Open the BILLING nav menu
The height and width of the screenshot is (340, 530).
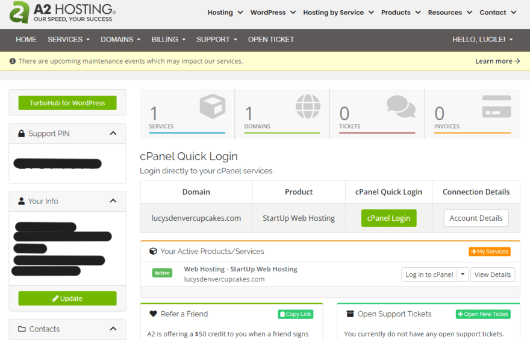(x=168, y=40)
